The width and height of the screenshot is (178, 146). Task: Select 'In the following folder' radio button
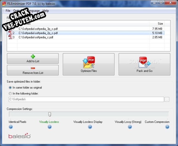click(x=10, y=94)
